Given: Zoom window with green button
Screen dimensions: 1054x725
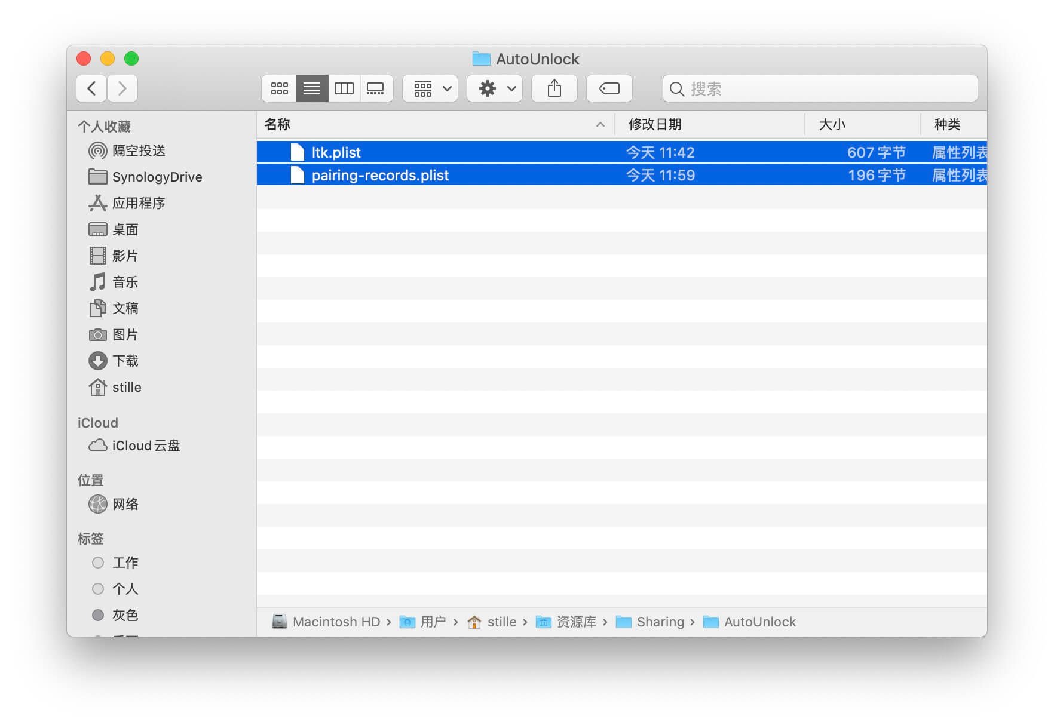Looking at the screenshot, I should coord(131,59).
